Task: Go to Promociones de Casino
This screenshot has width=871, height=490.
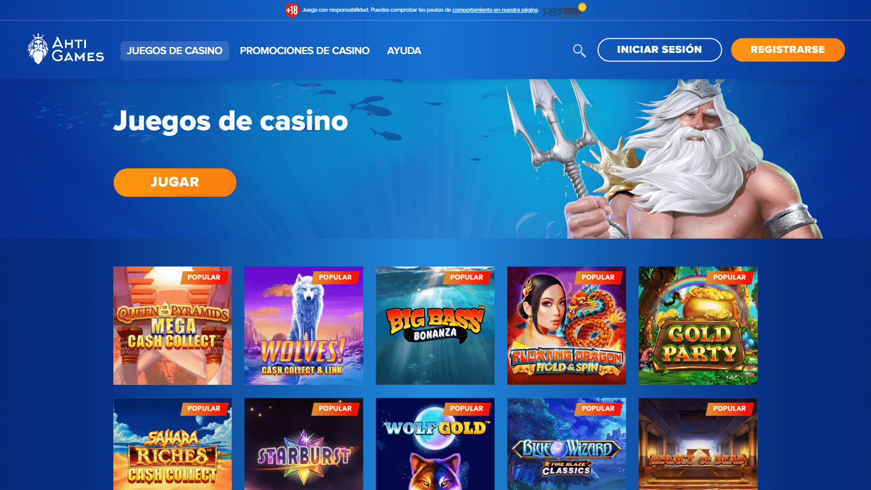Action: 305,51
